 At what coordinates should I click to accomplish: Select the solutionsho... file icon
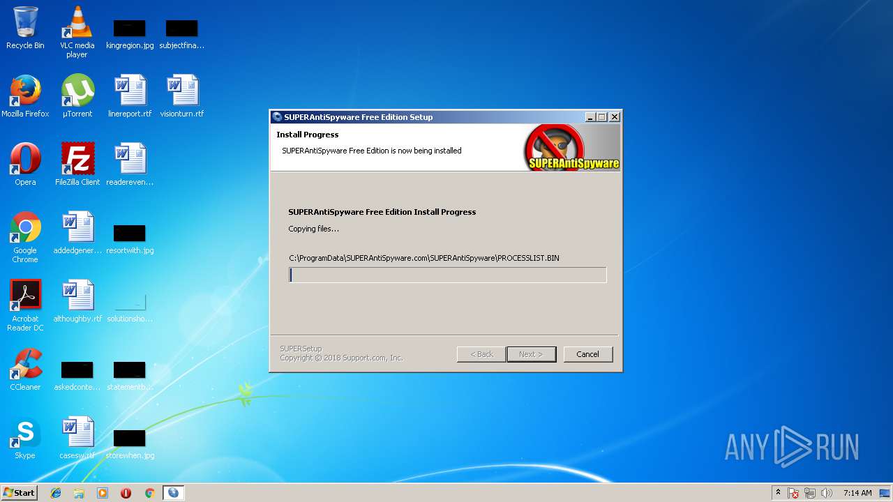point(130,307)
